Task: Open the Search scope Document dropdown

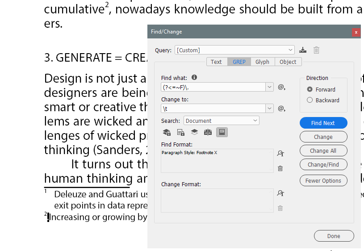Action: point(255,121)
